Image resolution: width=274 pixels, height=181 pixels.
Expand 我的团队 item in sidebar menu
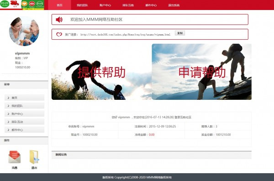25,106
